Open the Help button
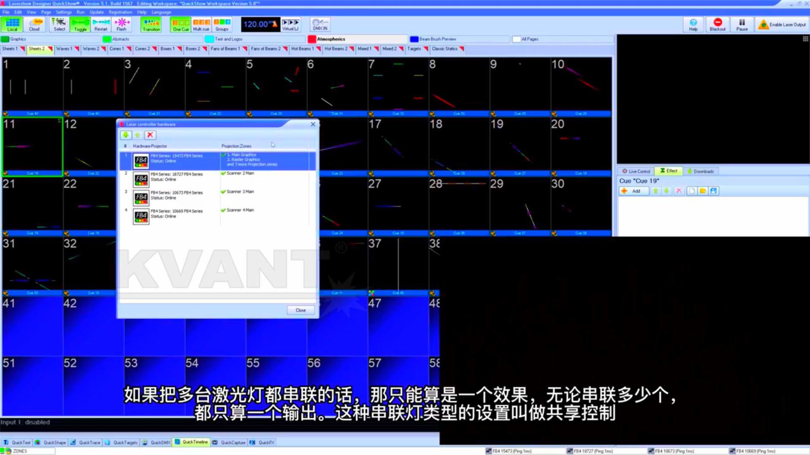 click(x=693, y=24)
